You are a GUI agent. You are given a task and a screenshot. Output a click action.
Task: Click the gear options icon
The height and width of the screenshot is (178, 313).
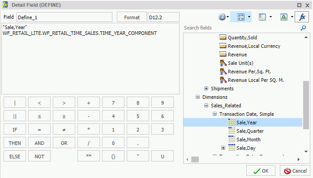click(x=222, y=17)
